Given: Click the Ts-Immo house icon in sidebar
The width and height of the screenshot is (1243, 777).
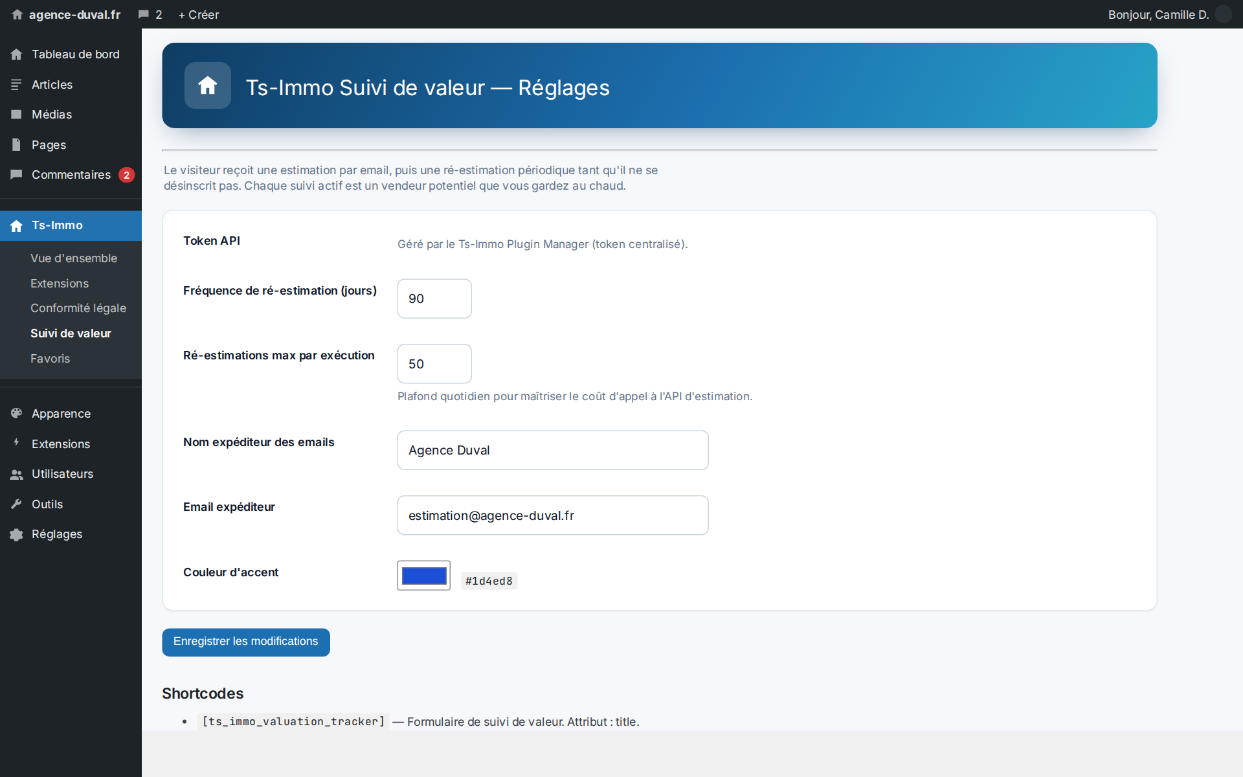Looking at the screenshot, I should point(16,225).
